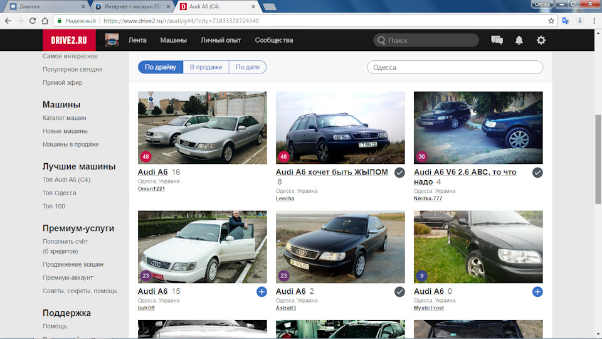Open Топ 100 sidebar link

[x=54, y=207]
